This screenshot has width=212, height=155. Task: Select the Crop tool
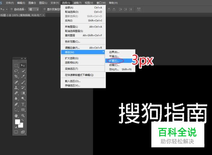[16, 77]
